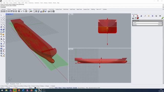Select the circle tool in left sidebar
The width and height of the screenshot is (164, 92).
(1, 20)
